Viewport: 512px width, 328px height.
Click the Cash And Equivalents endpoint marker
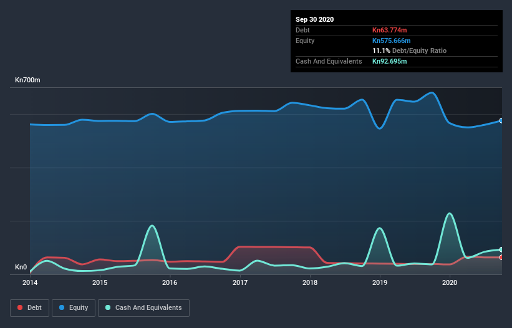(501, 249)
